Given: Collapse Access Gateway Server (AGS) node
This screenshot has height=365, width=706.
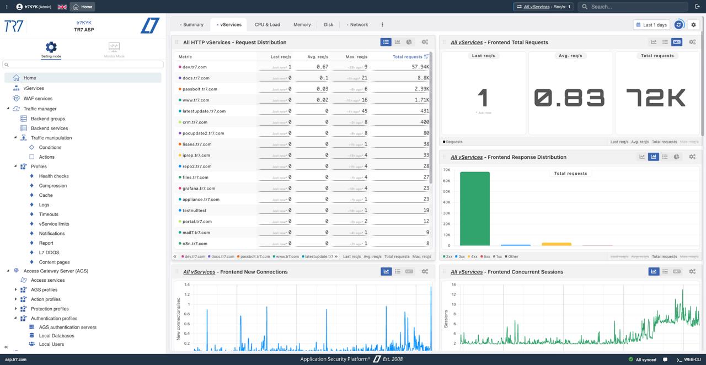Looking at the screenshot, I should 8,271.
